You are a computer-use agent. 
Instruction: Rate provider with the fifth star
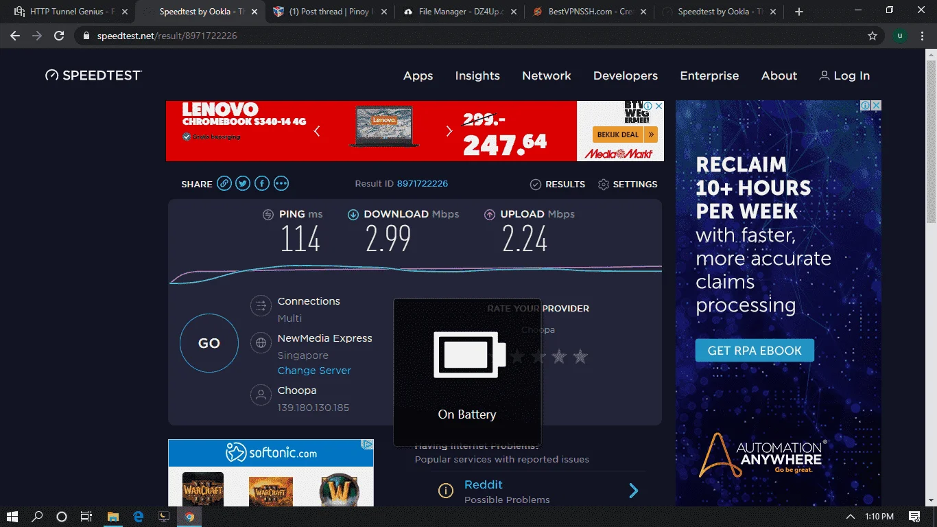pos(580,356)
